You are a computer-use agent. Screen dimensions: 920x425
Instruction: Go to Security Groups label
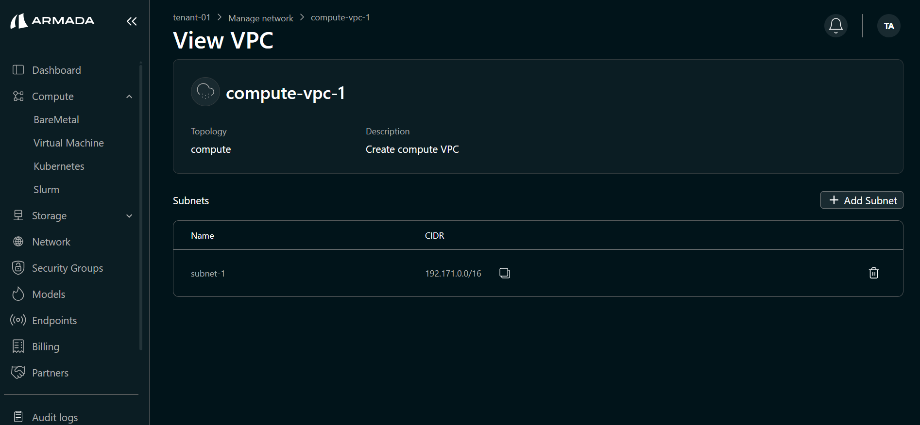[68, 268]
